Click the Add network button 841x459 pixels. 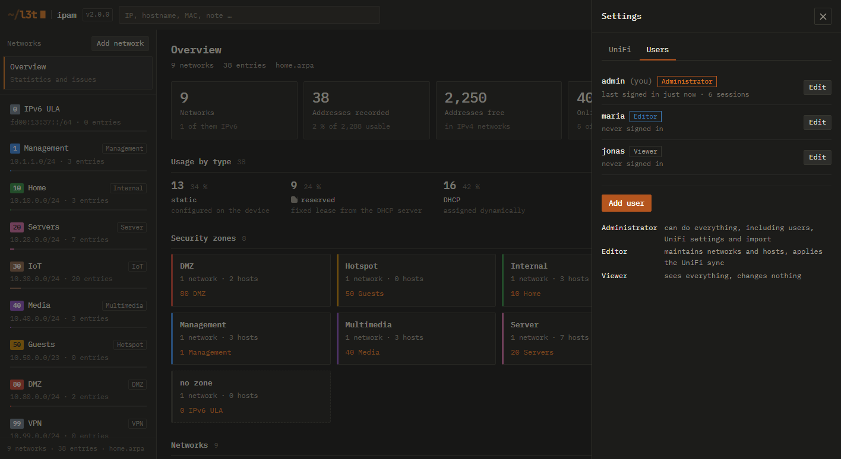tap(120, 43)
